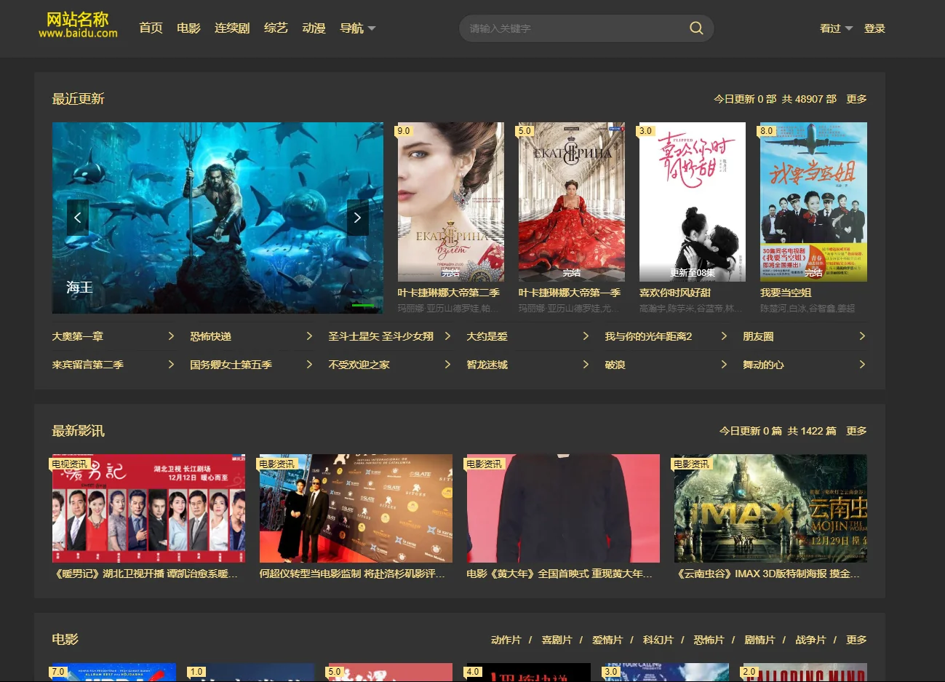
Task: Filter movies by 科幻片 genre
Action: pos(658,640)
